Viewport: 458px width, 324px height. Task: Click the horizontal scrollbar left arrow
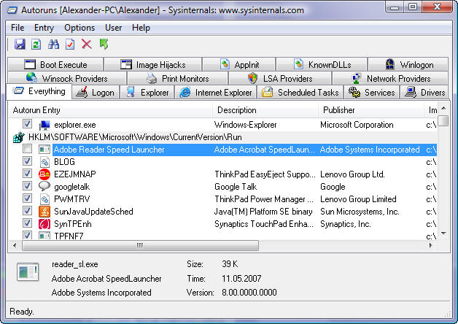(15, 245)
